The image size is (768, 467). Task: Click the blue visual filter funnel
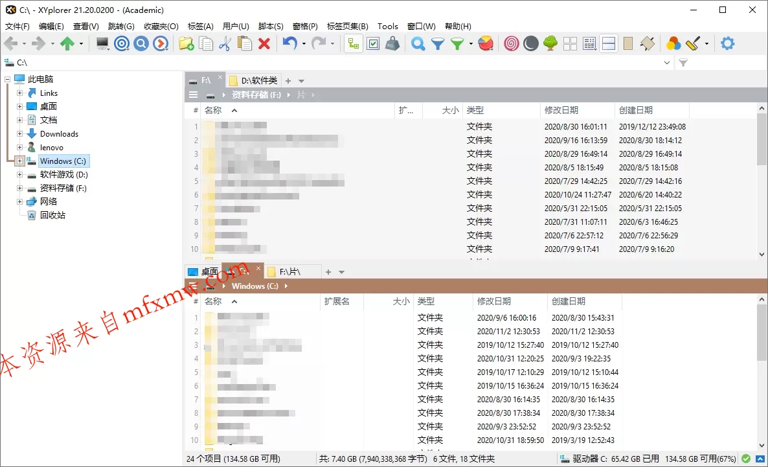pyautogui.click(x=437, y=43)
